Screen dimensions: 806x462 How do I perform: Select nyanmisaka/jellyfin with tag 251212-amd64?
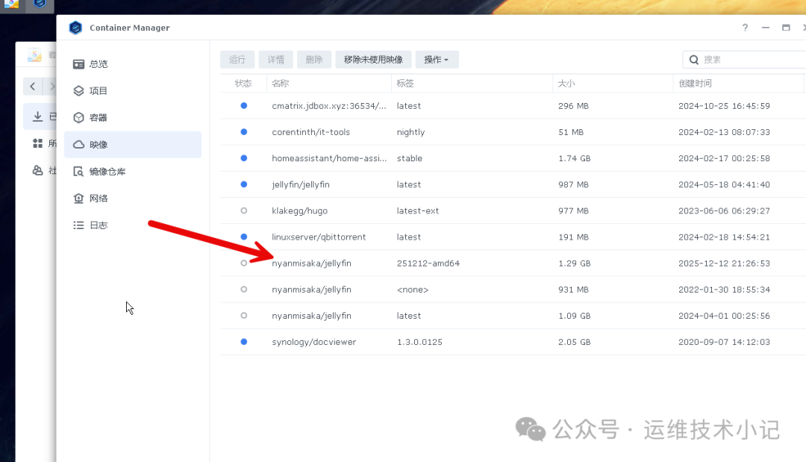pyautogui.click(x=513, y=263)
